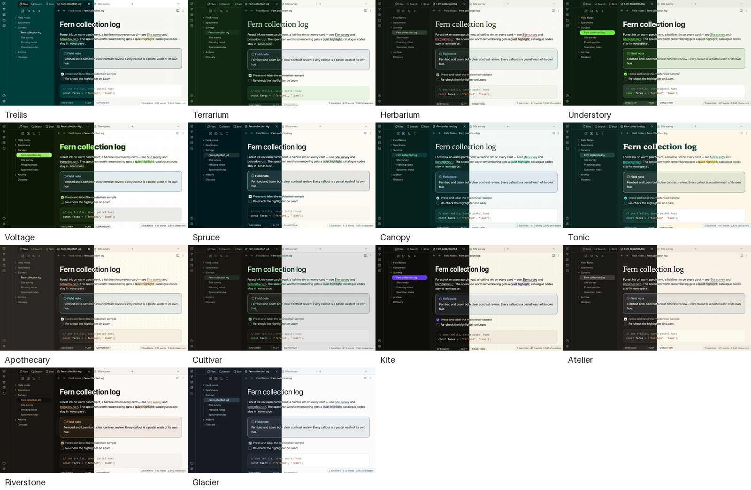Switch to Site survey tab in Riverstone preview
Viewport: 751px width, 490px height.
click(x=103, y=371)
